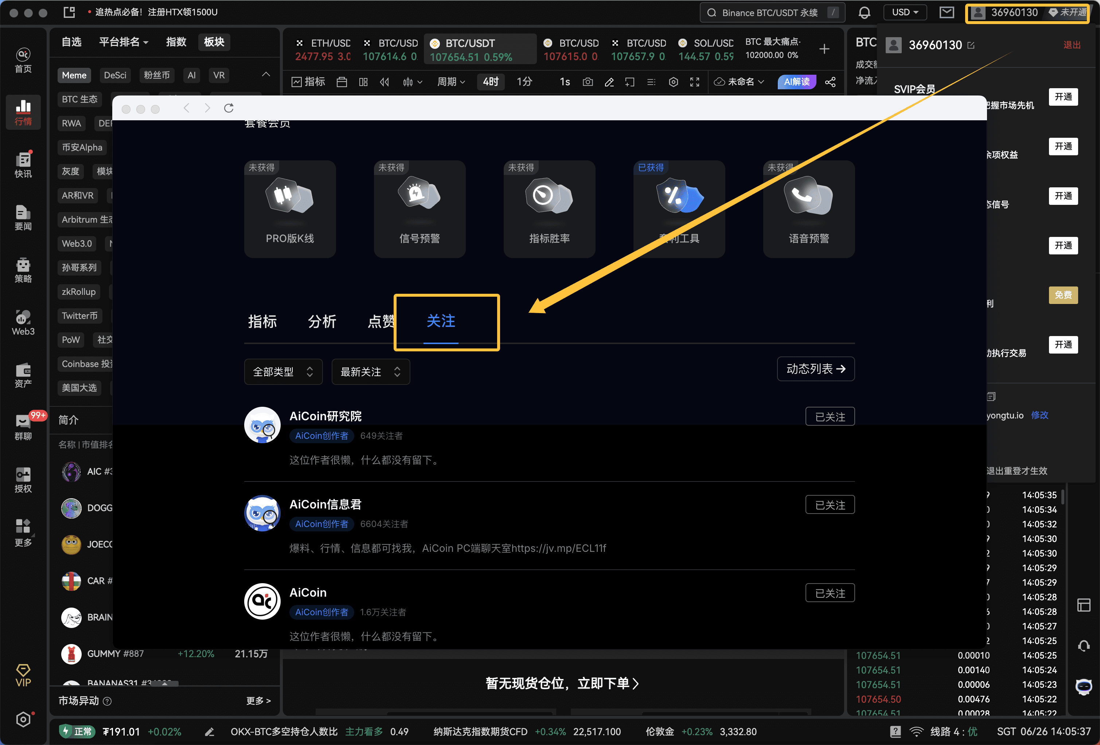Open the 快讯 flash news sidebar icon

coord(23,165)
